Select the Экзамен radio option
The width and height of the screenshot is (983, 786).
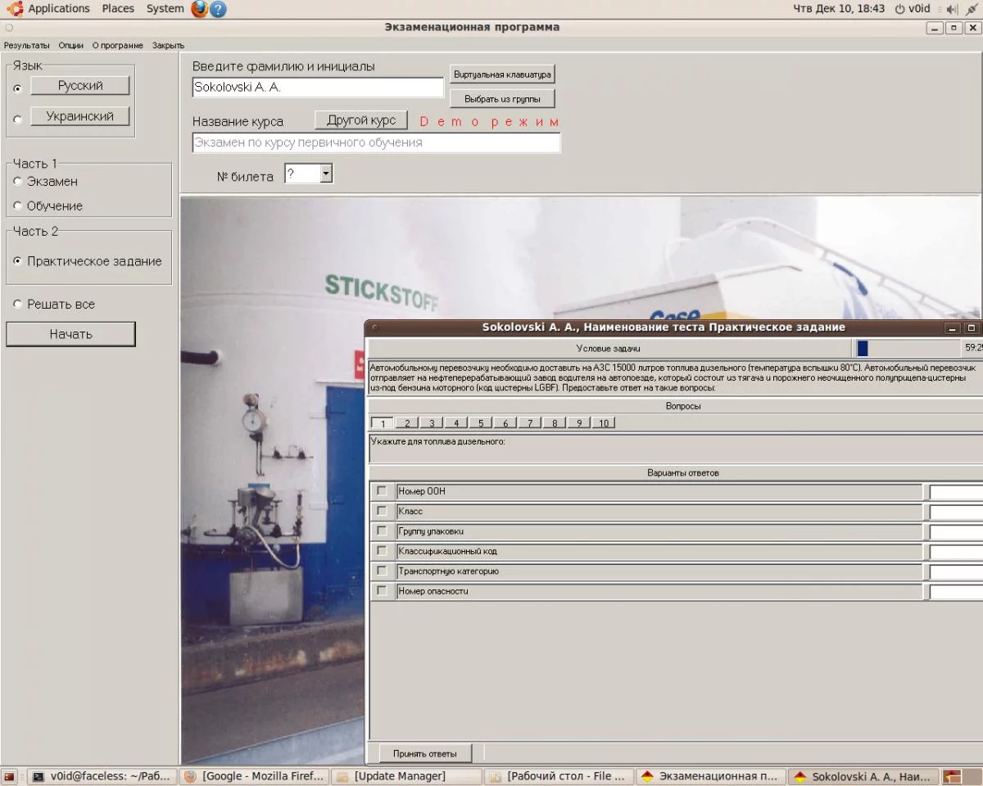[18, 182]
